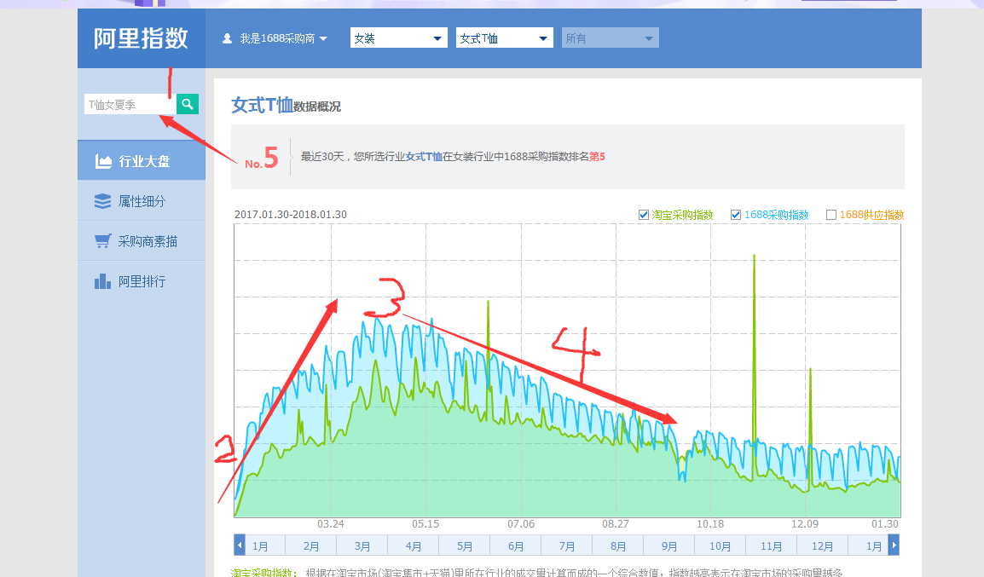The height and width of the screenshot is (577, 984).
Task: Click the 10.18 x-axis date label
Action: click(710, 523)
